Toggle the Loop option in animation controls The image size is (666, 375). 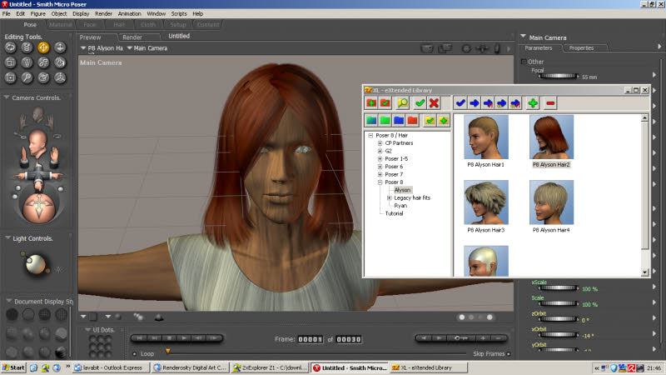tap(135, 354)
